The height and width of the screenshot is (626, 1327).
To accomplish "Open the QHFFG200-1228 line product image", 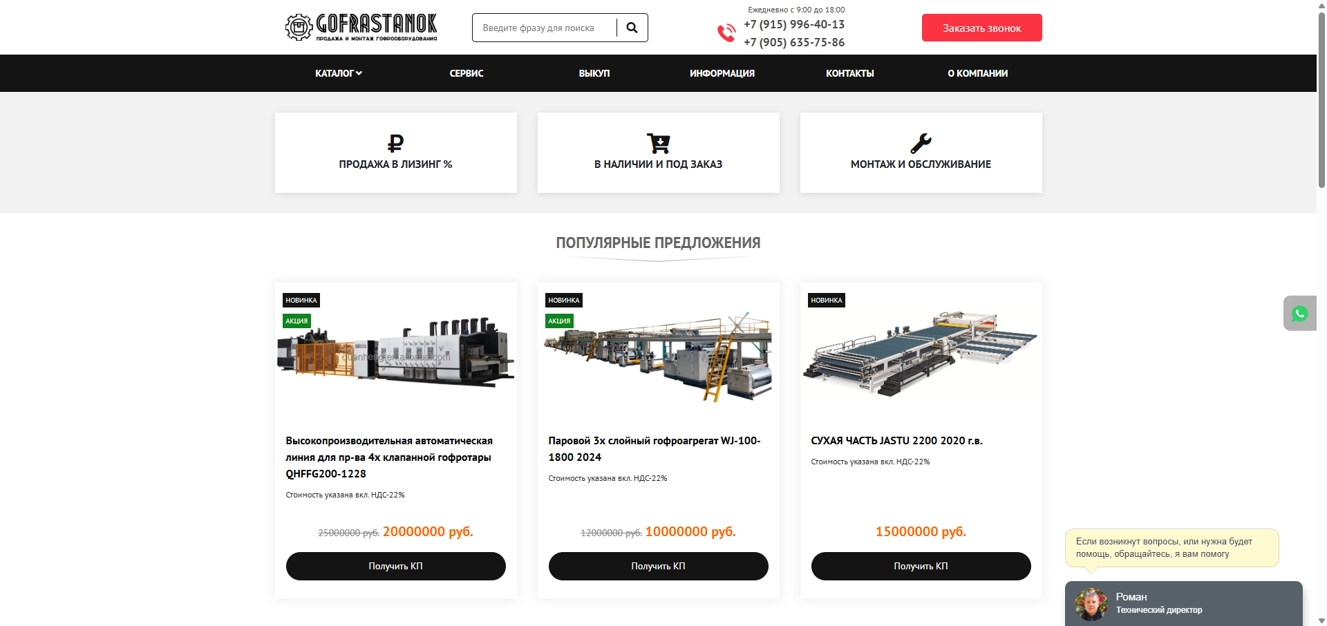I will pos(396,352).
